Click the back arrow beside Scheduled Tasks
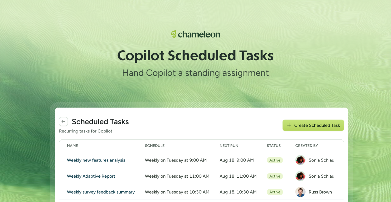This screenshot has height=202, width=391. click(63, 122)
